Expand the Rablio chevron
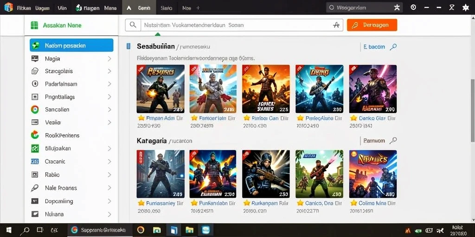The width and height of the screenshot is (475, 237). (109, 175)
